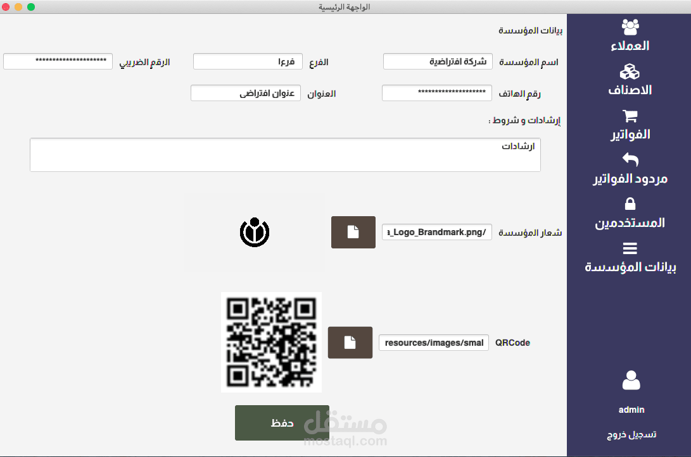Click the QRCode label text

[x=512, y=343]
